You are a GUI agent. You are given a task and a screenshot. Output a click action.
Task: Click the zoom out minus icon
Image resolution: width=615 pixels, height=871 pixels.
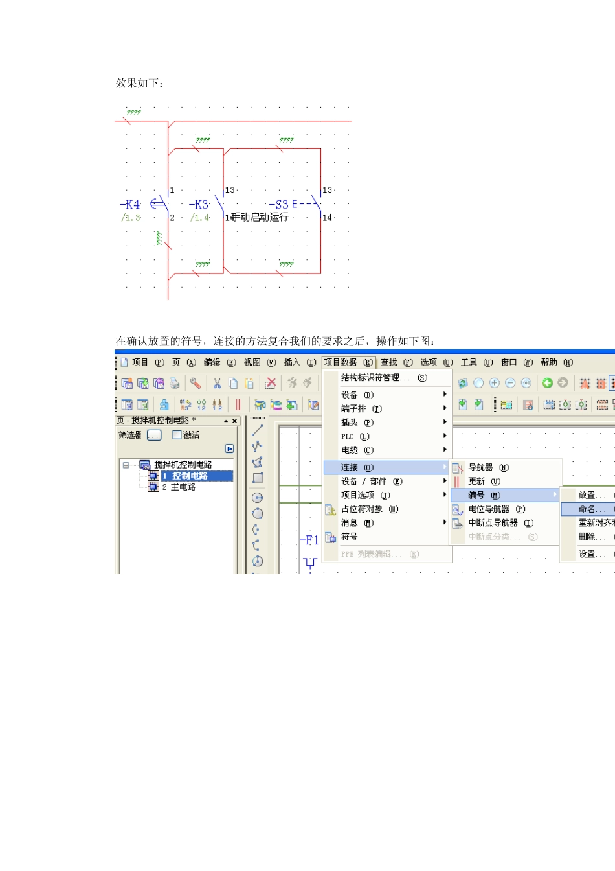coord(510,383)
